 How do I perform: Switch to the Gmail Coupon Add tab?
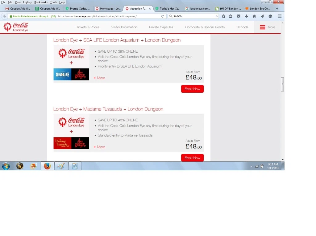tap(18, 9)
